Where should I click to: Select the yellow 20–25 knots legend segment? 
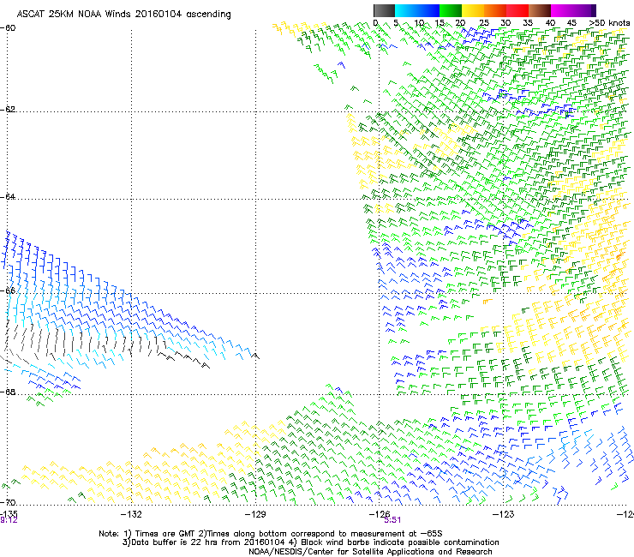[x=473, y=10]
